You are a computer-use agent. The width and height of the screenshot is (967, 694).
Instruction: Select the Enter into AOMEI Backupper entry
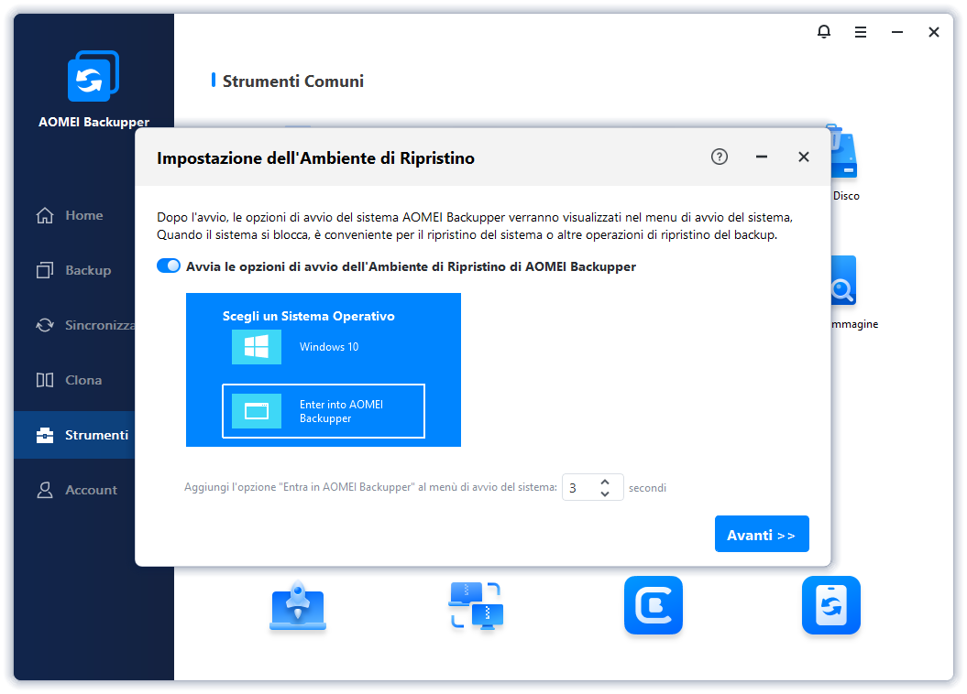pos(324,411)
